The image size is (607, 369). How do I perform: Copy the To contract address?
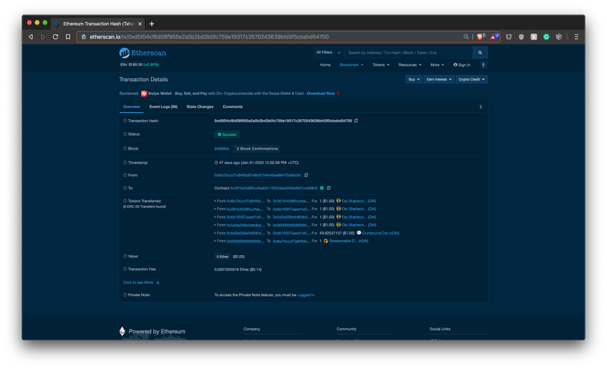click(x=329, y=188)
